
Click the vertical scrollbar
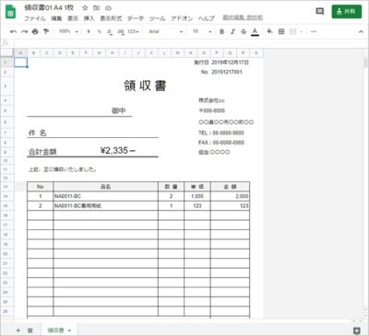365,63
